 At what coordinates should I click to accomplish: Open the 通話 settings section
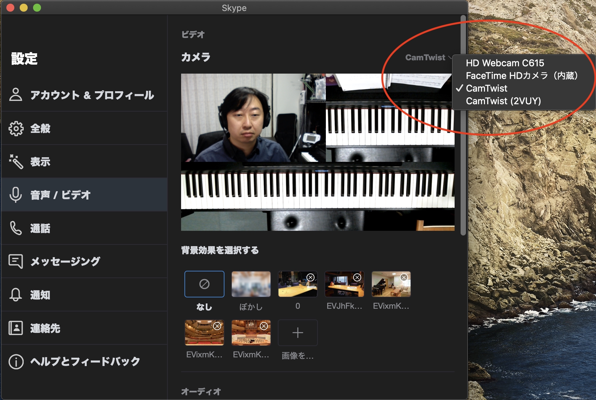tap(84, 228)
